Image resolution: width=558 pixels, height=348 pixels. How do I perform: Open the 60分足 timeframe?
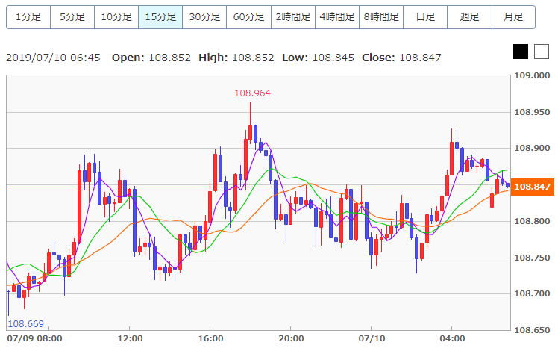tap(248, 17)
